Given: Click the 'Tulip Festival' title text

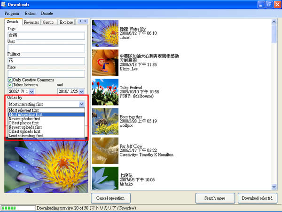Looking at the screenshot, I should coord(131,88).
